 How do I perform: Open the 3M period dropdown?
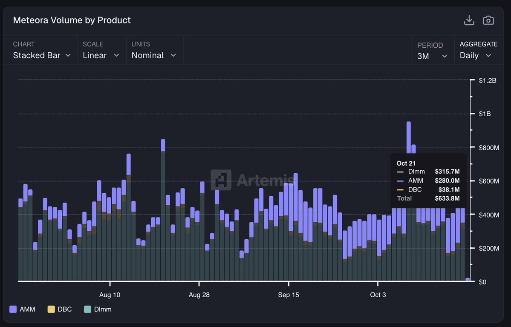point(432,56)
